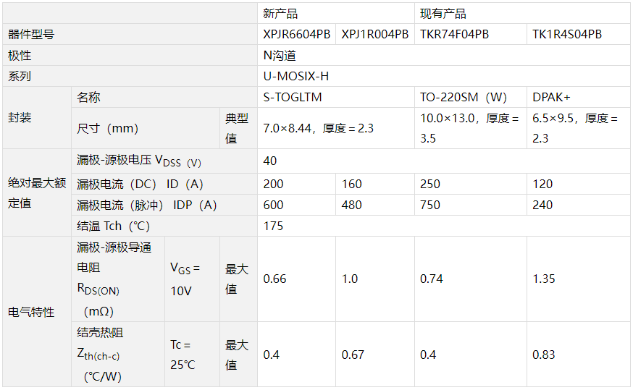Click the 新产品 column header
The width and height of the screenshot is (633, 390).
coord(336,13)
